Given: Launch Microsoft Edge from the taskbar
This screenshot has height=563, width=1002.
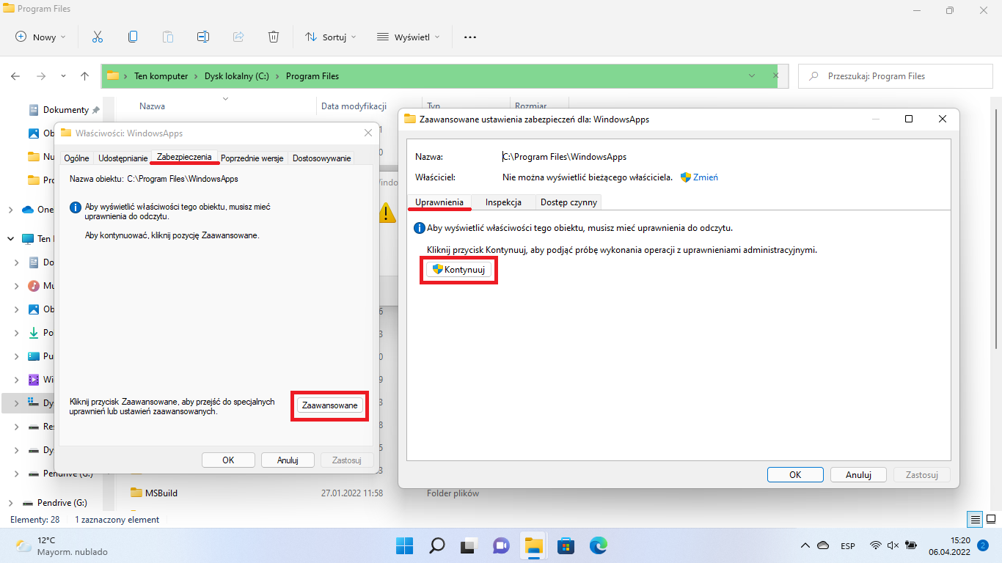Looking at the screenshot, I should [599, 546].
